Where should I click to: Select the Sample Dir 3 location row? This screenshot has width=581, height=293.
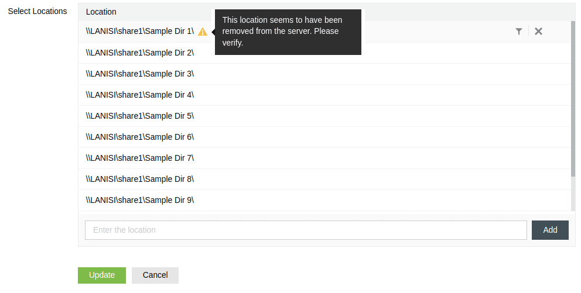(x=324, y=74)
